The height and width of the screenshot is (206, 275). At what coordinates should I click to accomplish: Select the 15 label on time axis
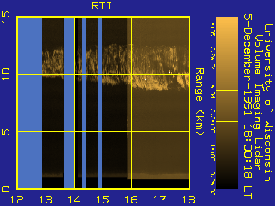[103, 200]
